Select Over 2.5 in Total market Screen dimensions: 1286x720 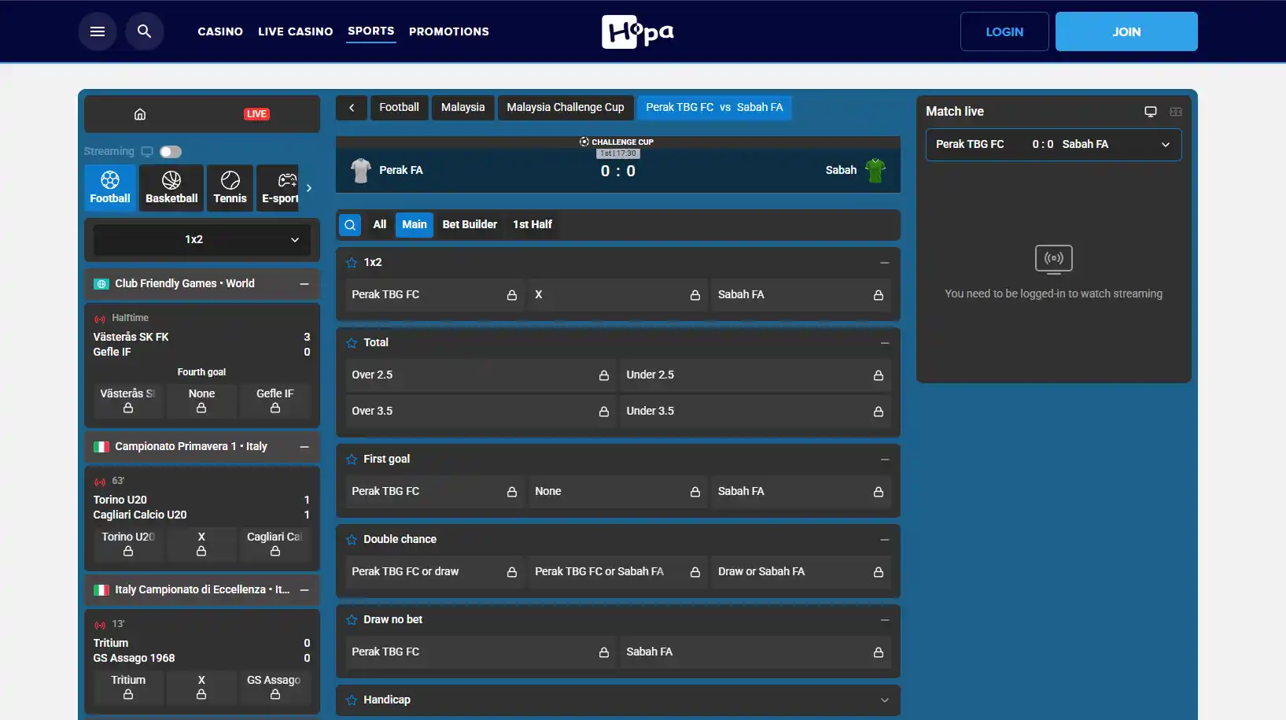(x=481, y=375)
